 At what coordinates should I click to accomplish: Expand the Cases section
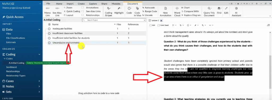tap(39, 81)
